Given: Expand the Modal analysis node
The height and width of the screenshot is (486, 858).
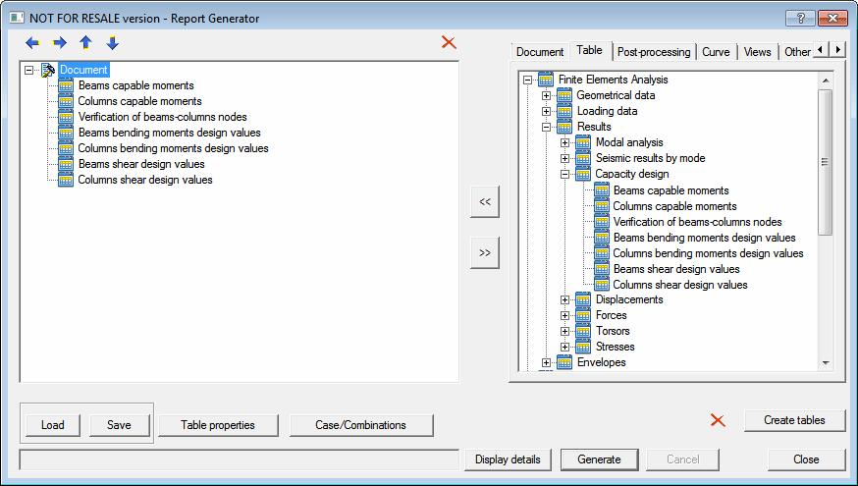Looking at the screenshot, I should 564,142.
